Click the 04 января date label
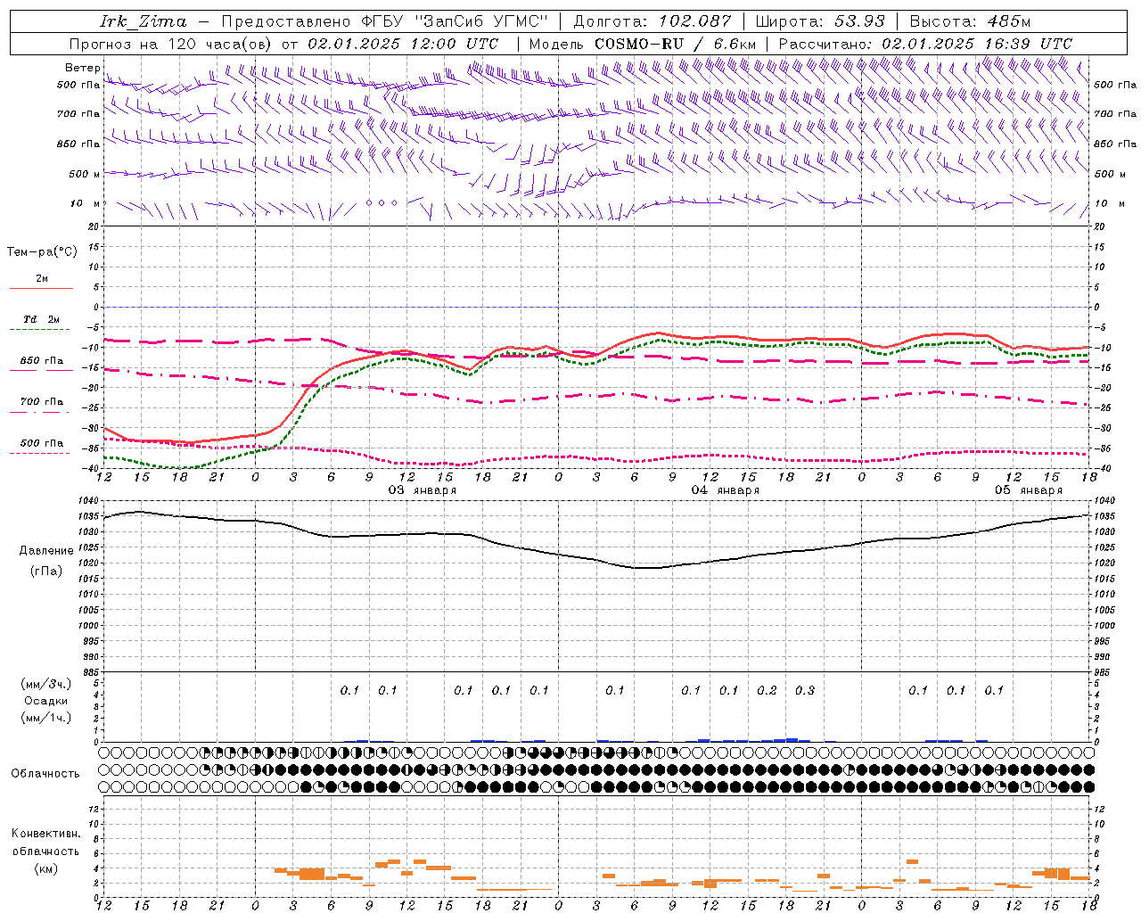This screenshot has width=1141, height=913. [x=726, y=490]
